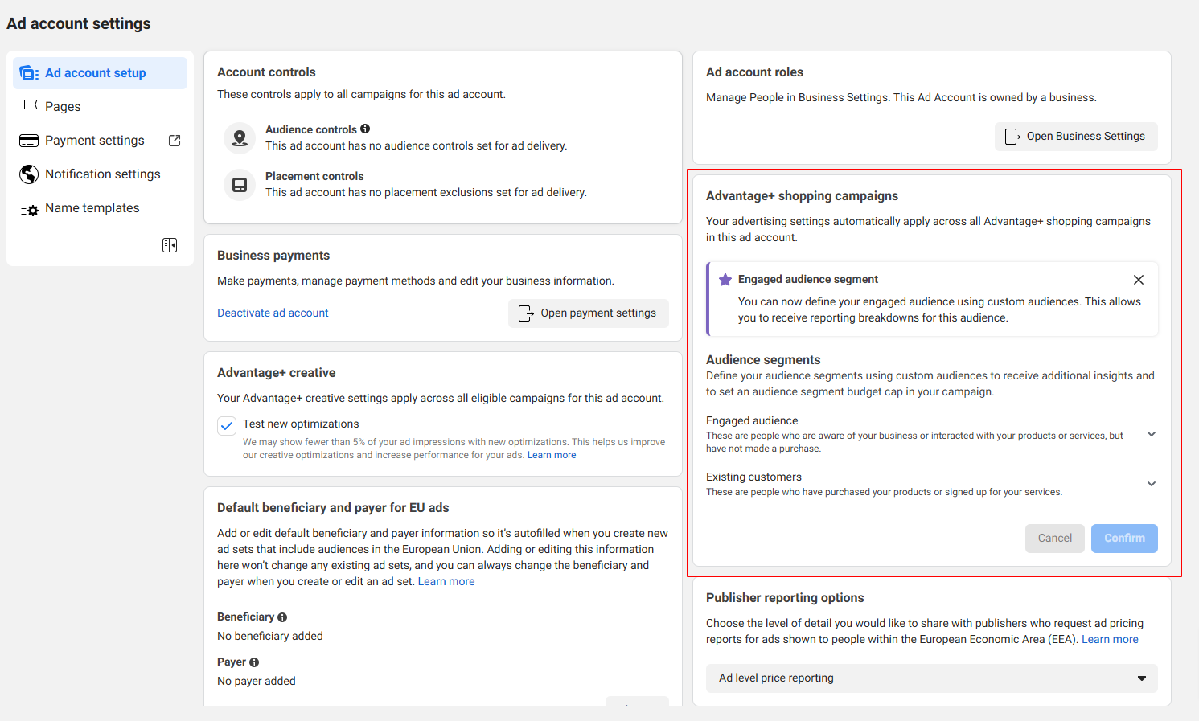Expand Existing customers section
Viewport: 1199px width, 721px height.
click(x=1152, y=484)
